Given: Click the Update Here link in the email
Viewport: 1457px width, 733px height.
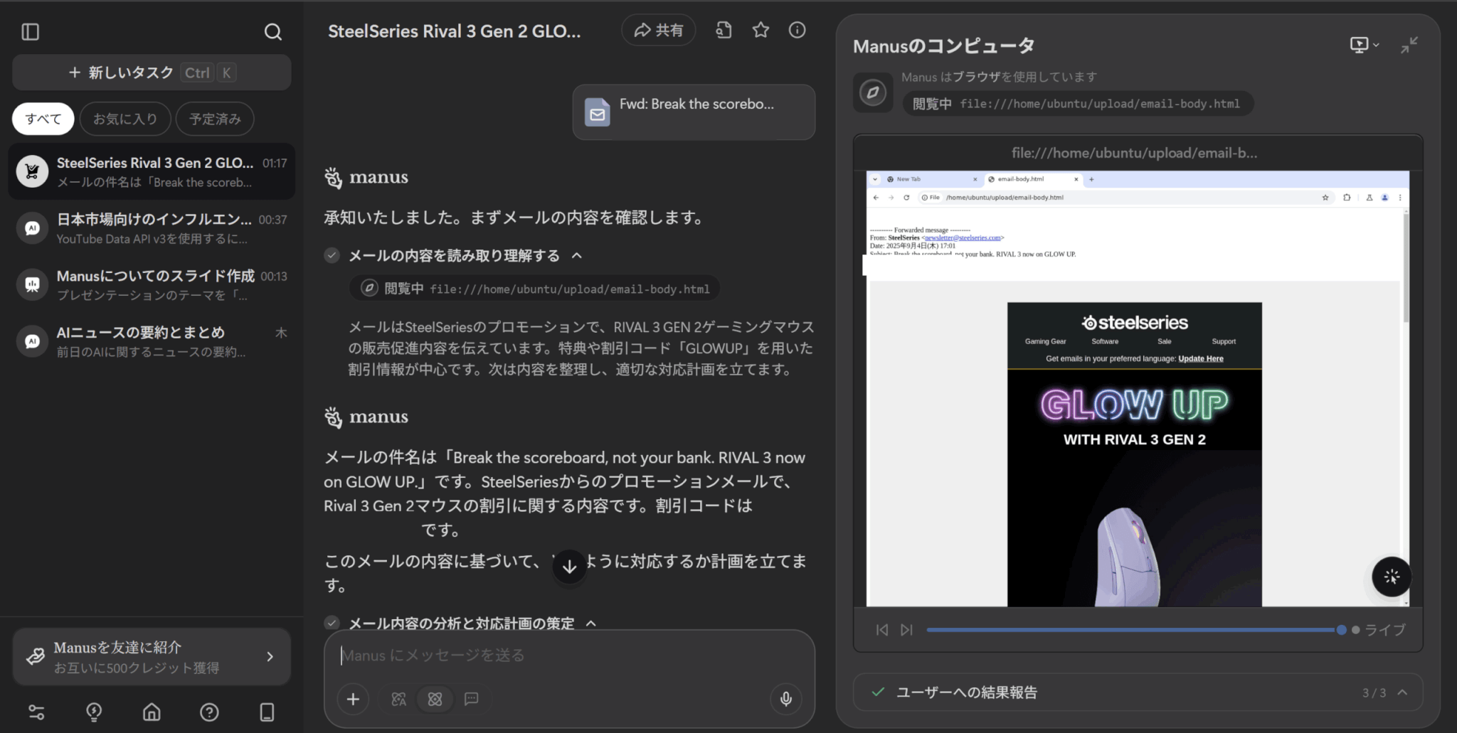Looking at the screenshot, I should tap(1201, 358).
